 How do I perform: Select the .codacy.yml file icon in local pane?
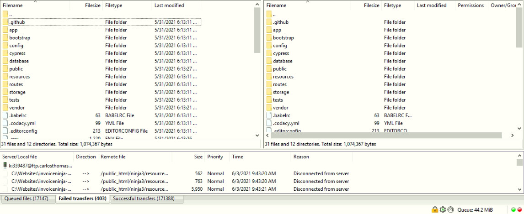coord(5,123)
